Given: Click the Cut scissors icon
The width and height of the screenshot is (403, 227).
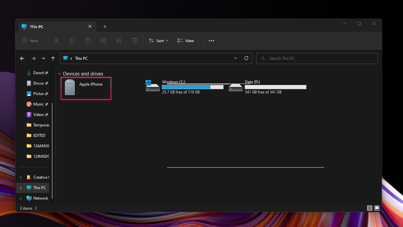Looking at the screenshot, I should tap(56, 41).
